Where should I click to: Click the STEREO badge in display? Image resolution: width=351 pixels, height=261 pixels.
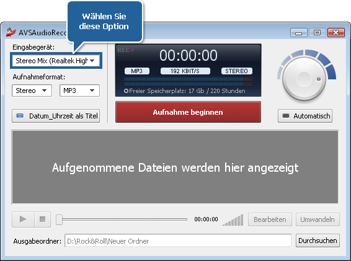[237, 71]
